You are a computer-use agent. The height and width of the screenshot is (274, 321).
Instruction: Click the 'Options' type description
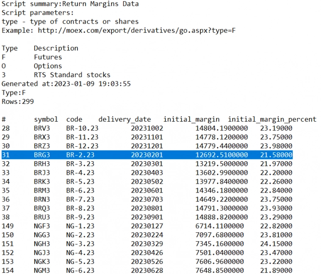48,66
